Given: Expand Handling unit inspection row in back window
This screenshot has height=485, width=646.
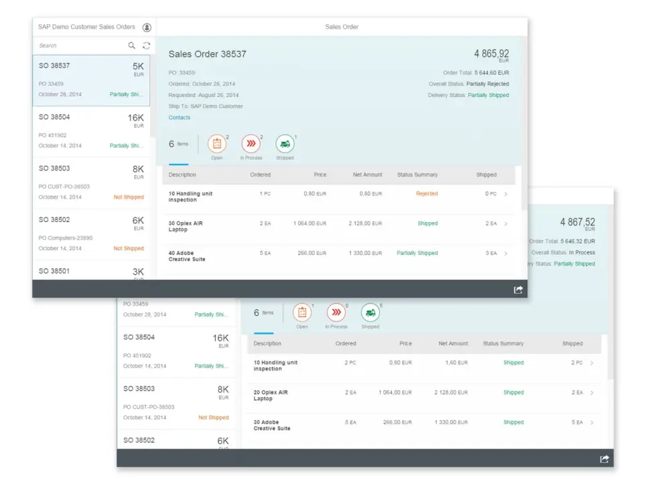Looking at the screenshot, I should pos(592,363).
